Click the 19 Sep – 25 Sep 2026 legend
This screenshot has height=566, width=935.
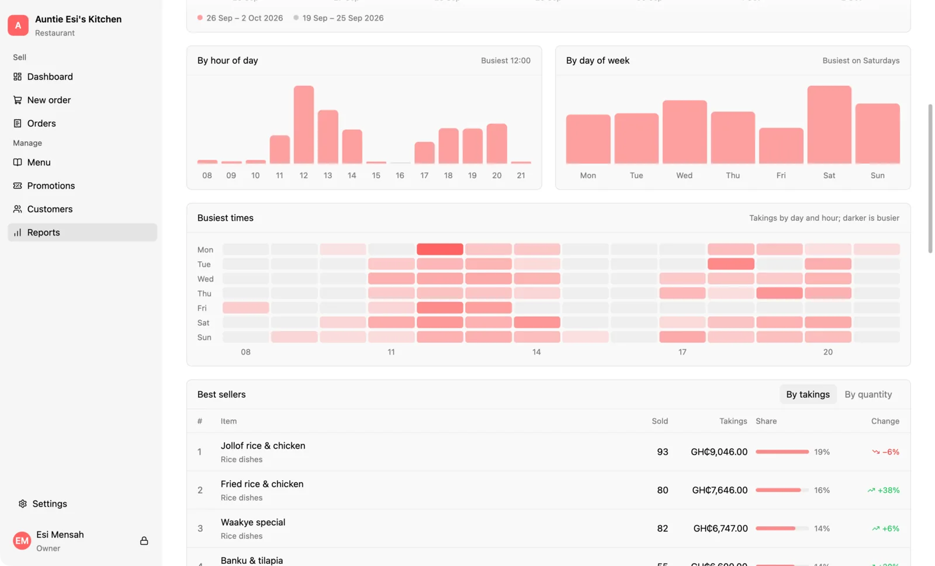coord(338,18)
